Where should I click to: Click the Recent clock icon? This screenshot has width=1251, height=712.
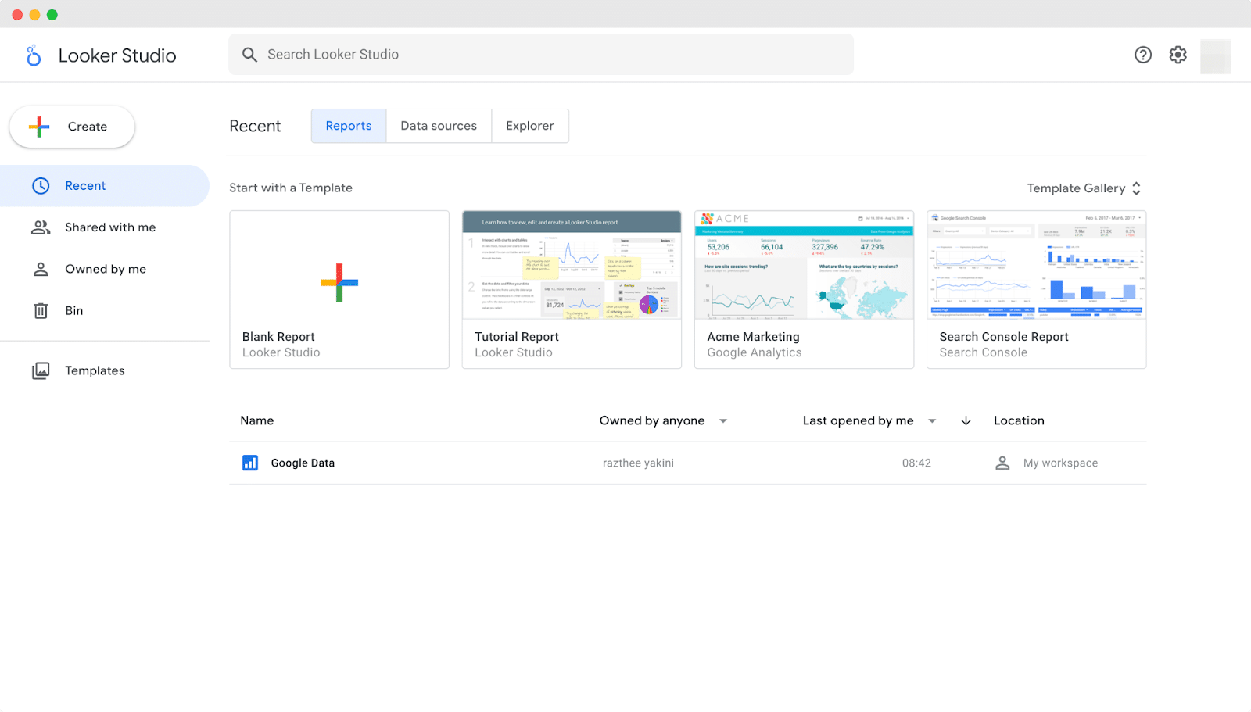click(x=41, y=186)
